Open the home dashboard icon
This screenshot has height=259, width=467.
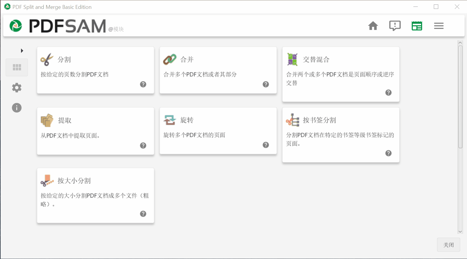(x=373, y=26)
